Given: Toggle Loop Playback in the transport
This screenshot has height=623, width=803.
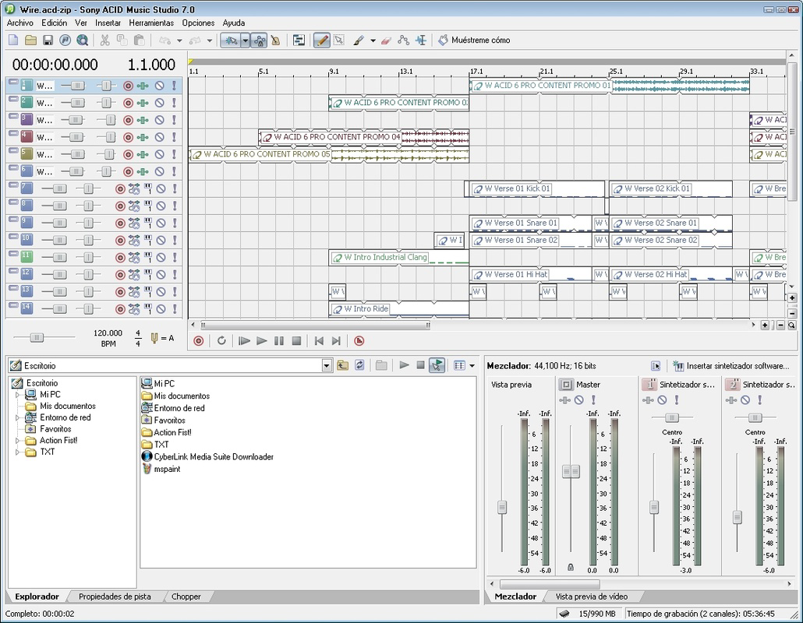Looking at the screenshot, I should (x=221, y=340).
